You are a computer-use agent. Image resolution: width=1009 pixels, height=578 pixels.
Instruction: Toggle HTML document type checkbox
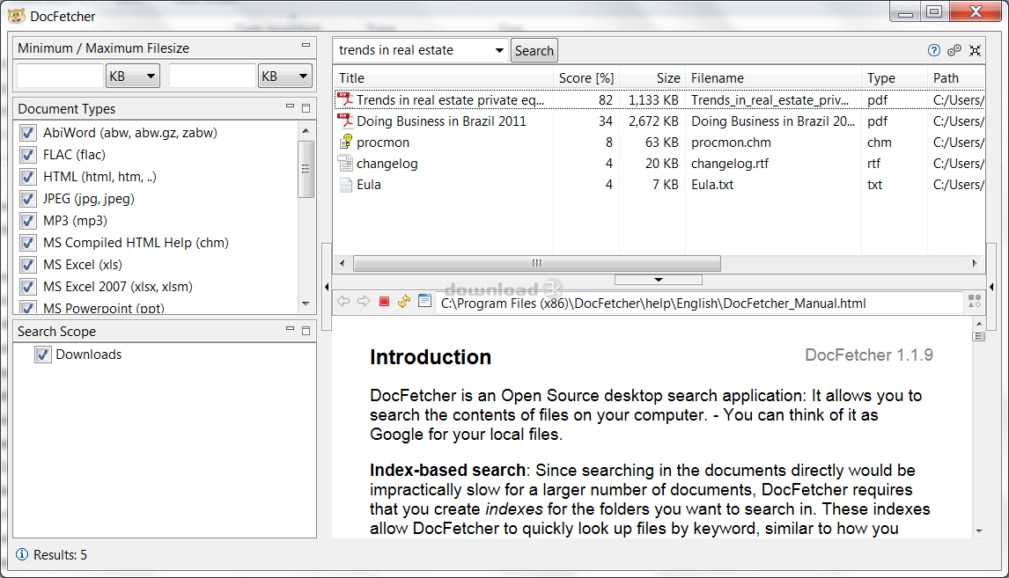coord(27,176)
